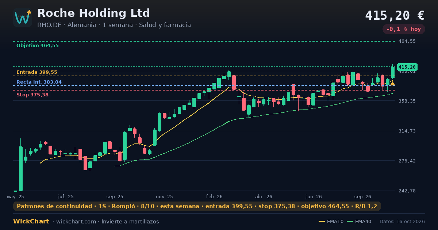Select the Roche Holding Ltd title

tap(93, 13)
